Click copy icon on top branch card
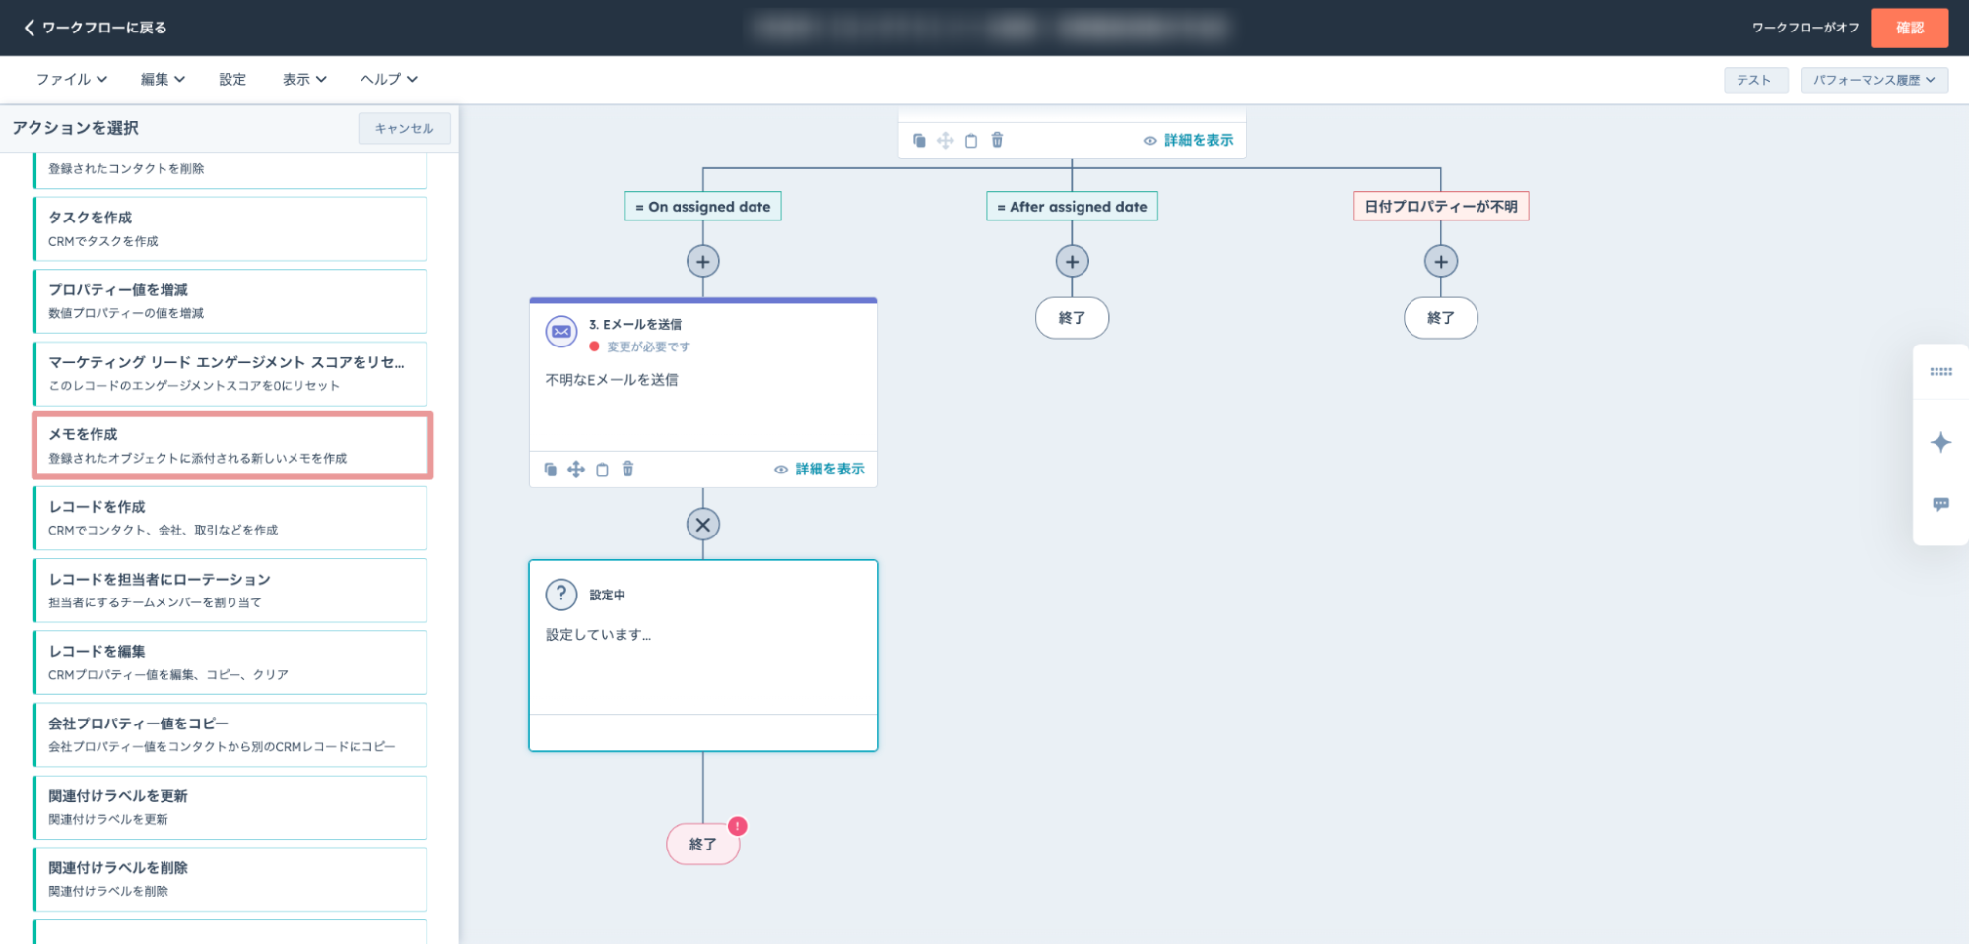Image resolution: width=1969 pixels, height=944 pixels. tap(919, 141)
